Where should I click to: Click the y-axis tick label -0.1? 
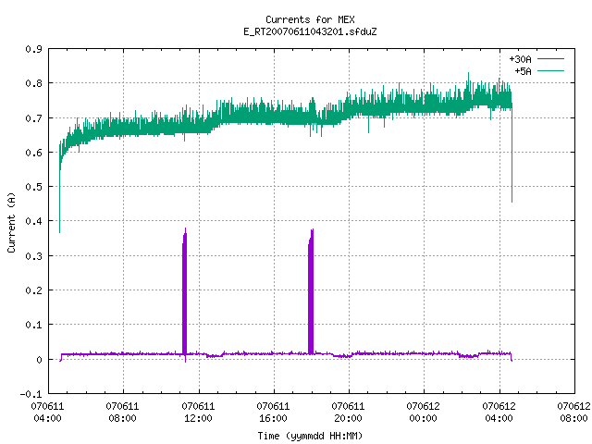point(31,394)
